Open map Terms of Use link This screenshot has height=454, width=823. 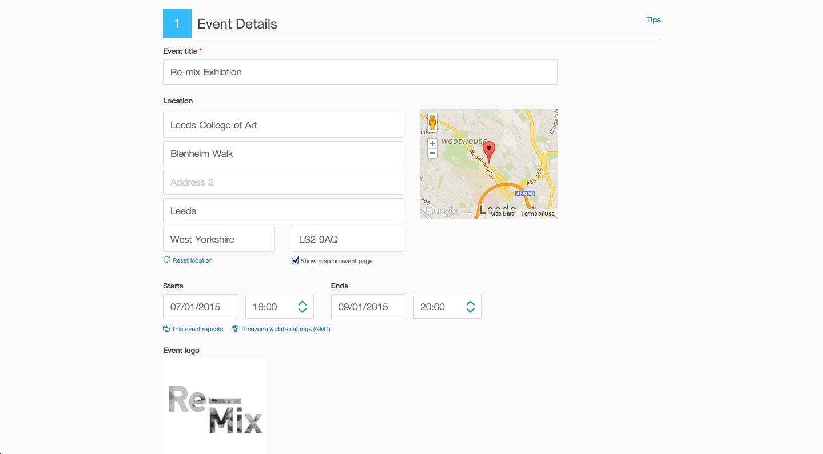click(538, 214)
